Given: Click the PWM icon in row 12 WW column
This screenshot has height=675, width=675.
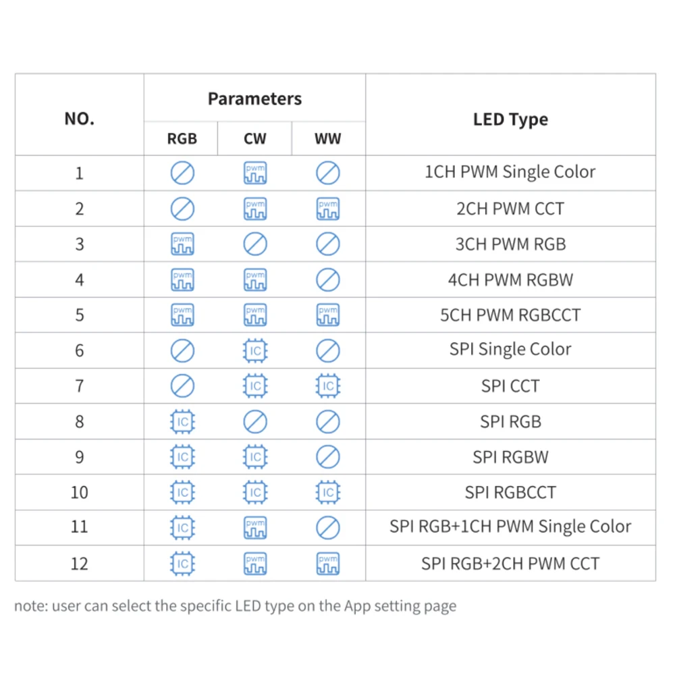Looking at the screenshot, I should click(327, 564).
